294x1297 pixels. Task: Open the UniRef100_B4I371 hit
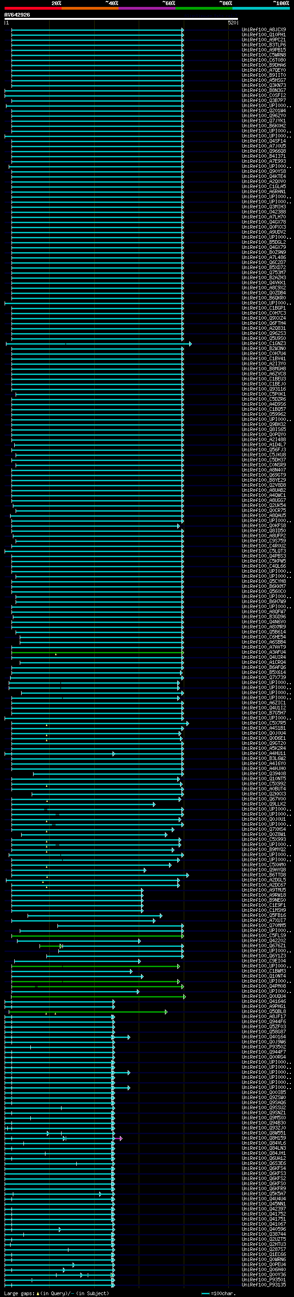pos(263,156)
